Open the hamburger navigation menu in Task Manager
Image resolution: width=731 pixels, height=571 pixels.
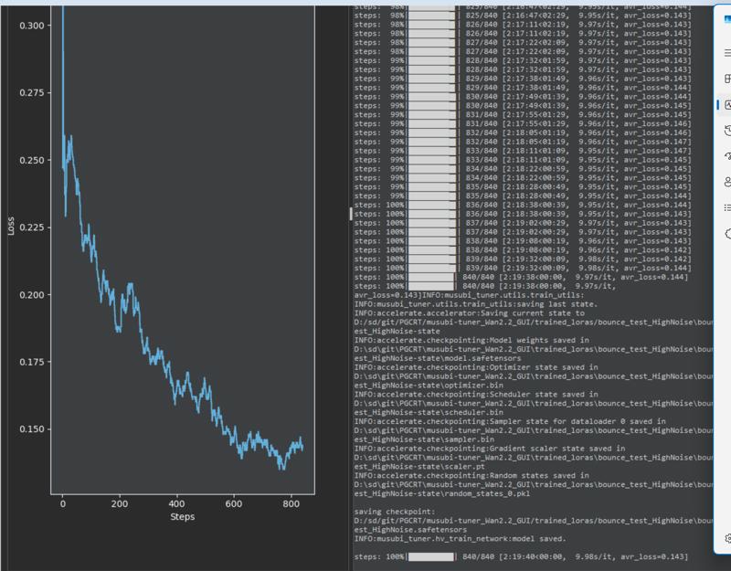[727, 52]
